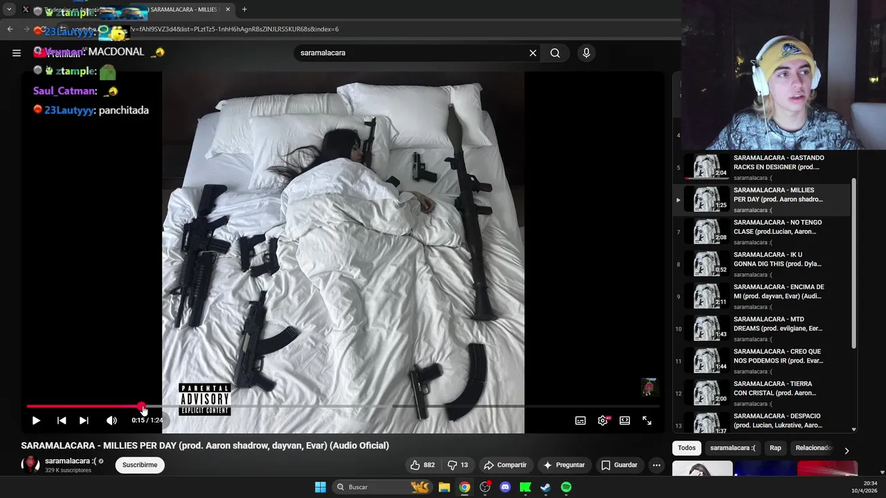Image resolution: width=886 pixels, height=498 pixels.
Task: Click the browser address bar URL
Action: click(234, 29)
